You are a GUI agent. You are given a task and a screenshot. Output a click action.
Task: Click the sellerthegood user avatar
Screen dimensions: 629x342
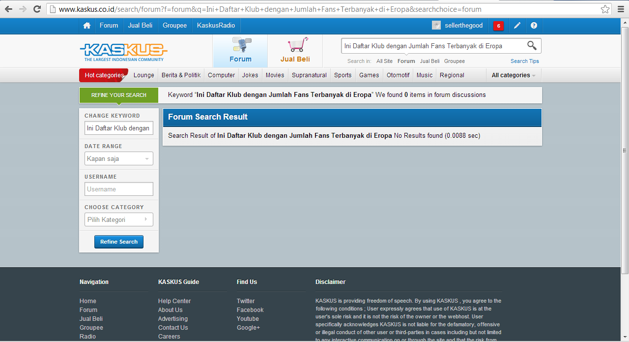(x=436, y=26)
